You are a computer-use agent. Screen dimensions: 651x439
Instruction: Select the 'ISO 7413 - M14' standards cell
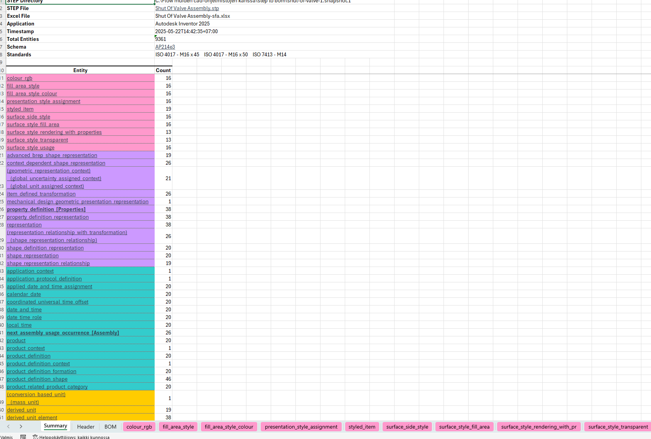pyautogui.click(x=270, y=54)
